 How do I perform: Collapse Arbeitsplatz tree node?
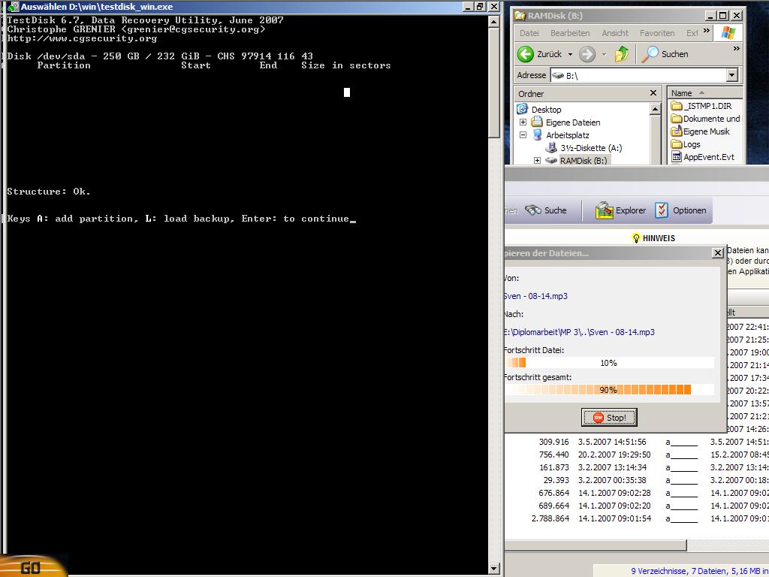pos(523,135)
